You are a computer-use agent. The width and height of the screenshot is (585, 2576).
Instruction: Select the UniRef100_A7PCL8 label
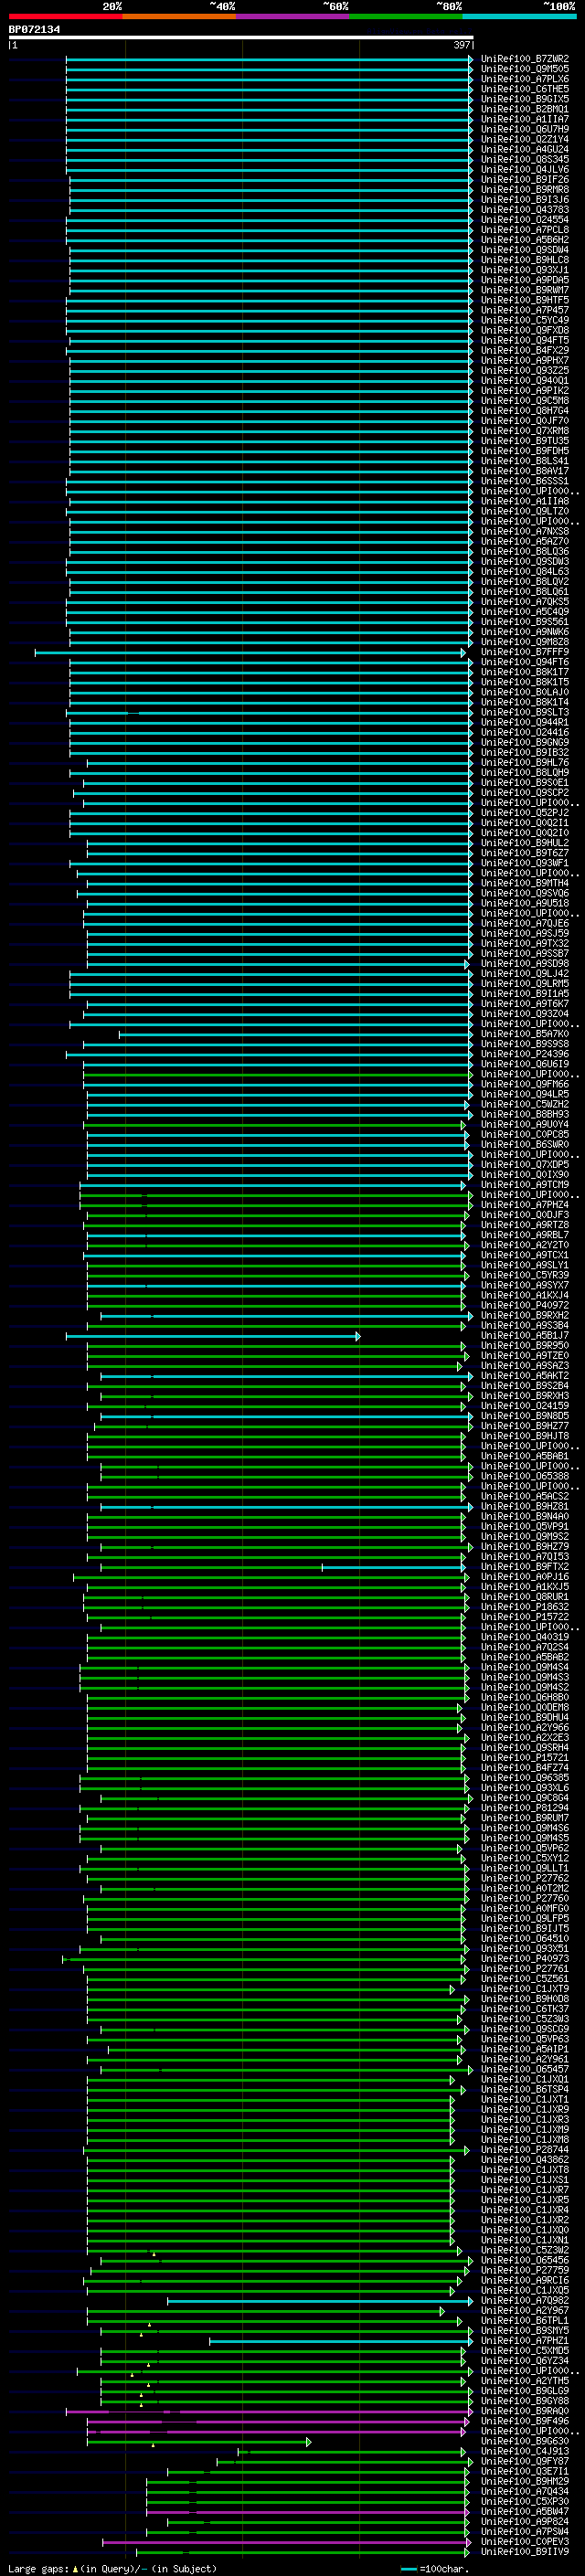coord(525,230)
